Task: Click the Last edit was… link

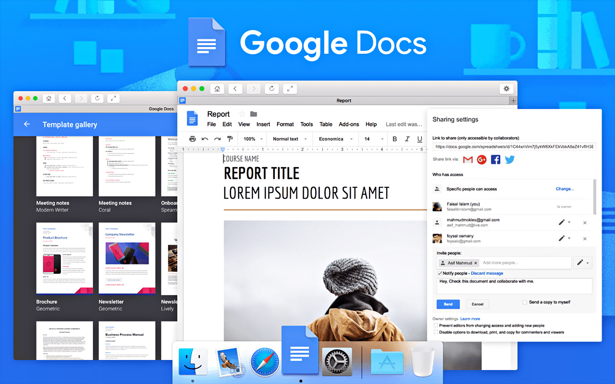Action: pyautogui.click(x=404, y=124)
